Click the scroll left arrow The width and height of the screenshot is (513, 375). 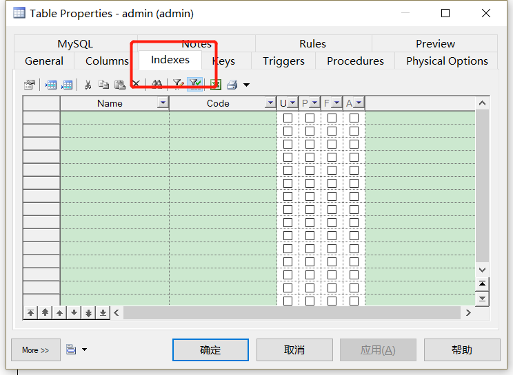(x=117, y=313)
